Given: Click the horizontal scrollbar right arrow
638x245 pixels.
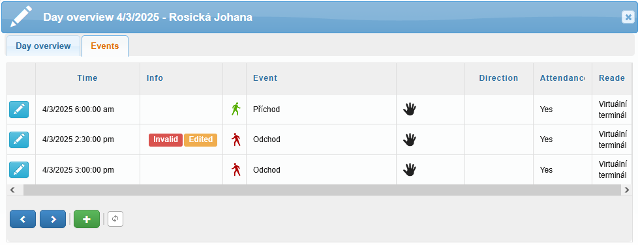Looking at the screenshot, I should pyautogui.click(x=627, y=190).
